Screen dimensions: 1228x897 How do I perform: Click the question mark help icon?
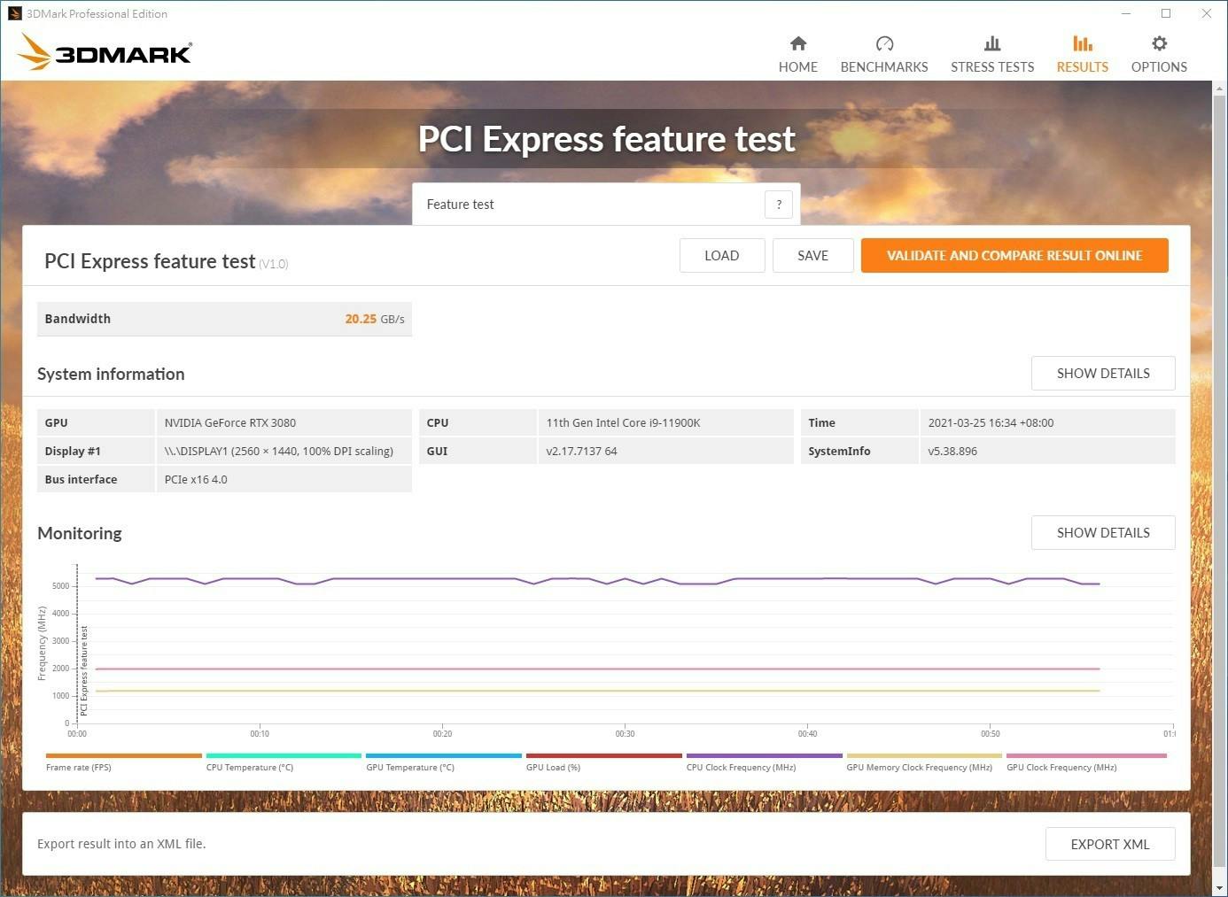click(778, 205)
